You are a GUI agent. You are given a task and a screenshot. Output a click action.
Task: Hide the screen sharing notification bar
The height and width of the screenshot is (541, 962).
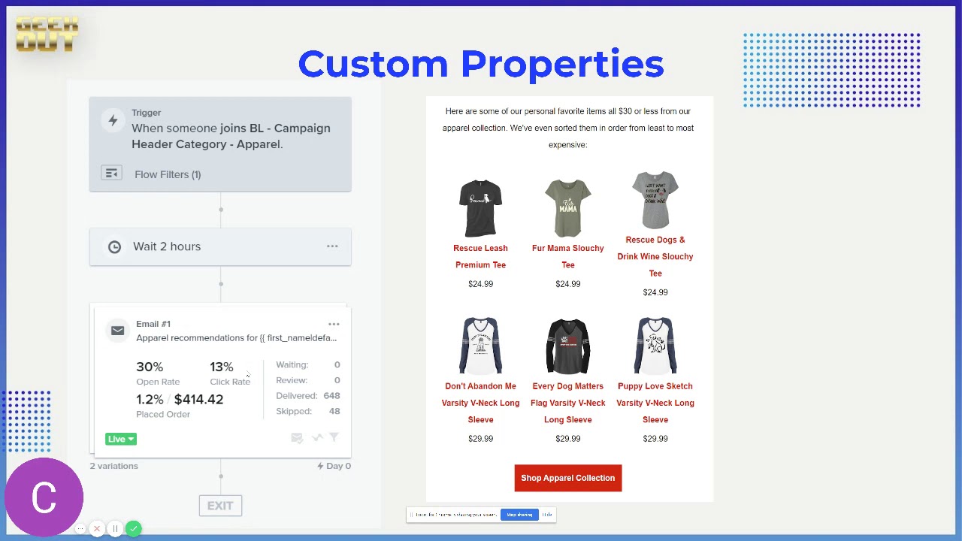tap(547, 515)
